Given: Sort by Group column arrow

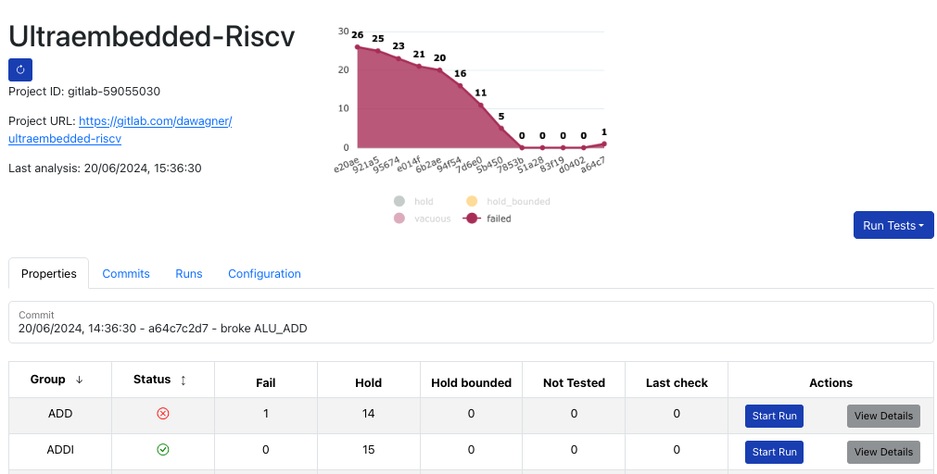Looking at the screenshot, I should coord(79,380).
